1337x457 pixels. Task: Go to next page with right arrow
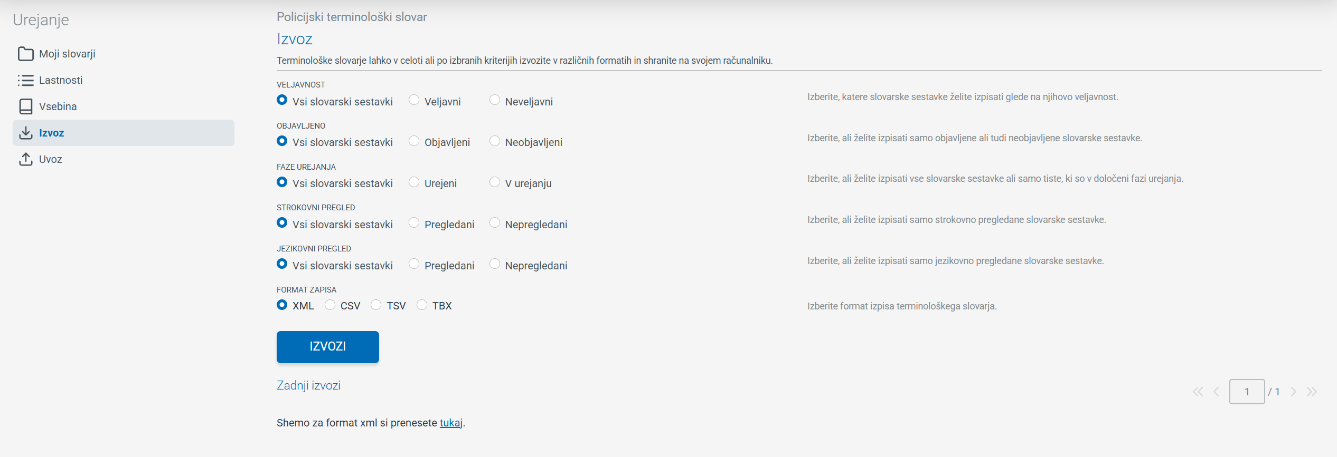[x=1293, y=392]
